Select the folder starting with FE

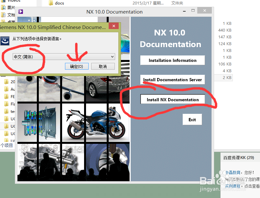(x=9, y=96)
